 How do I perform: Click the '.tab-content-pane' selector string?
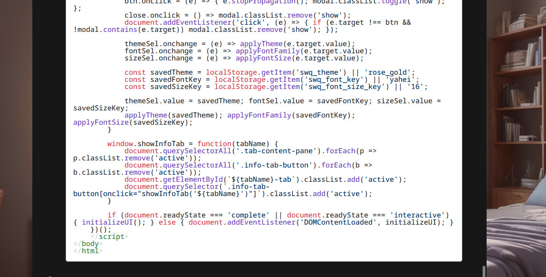(x=280, y=151)
